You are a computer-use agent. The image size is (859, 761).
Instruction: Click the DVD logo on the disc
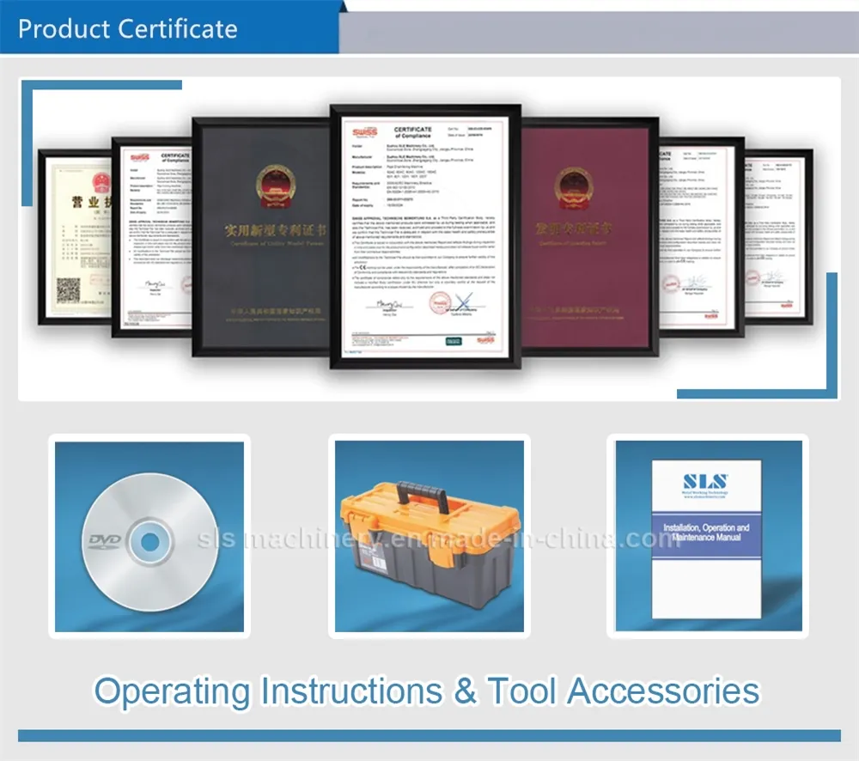(x=103, y=540)
